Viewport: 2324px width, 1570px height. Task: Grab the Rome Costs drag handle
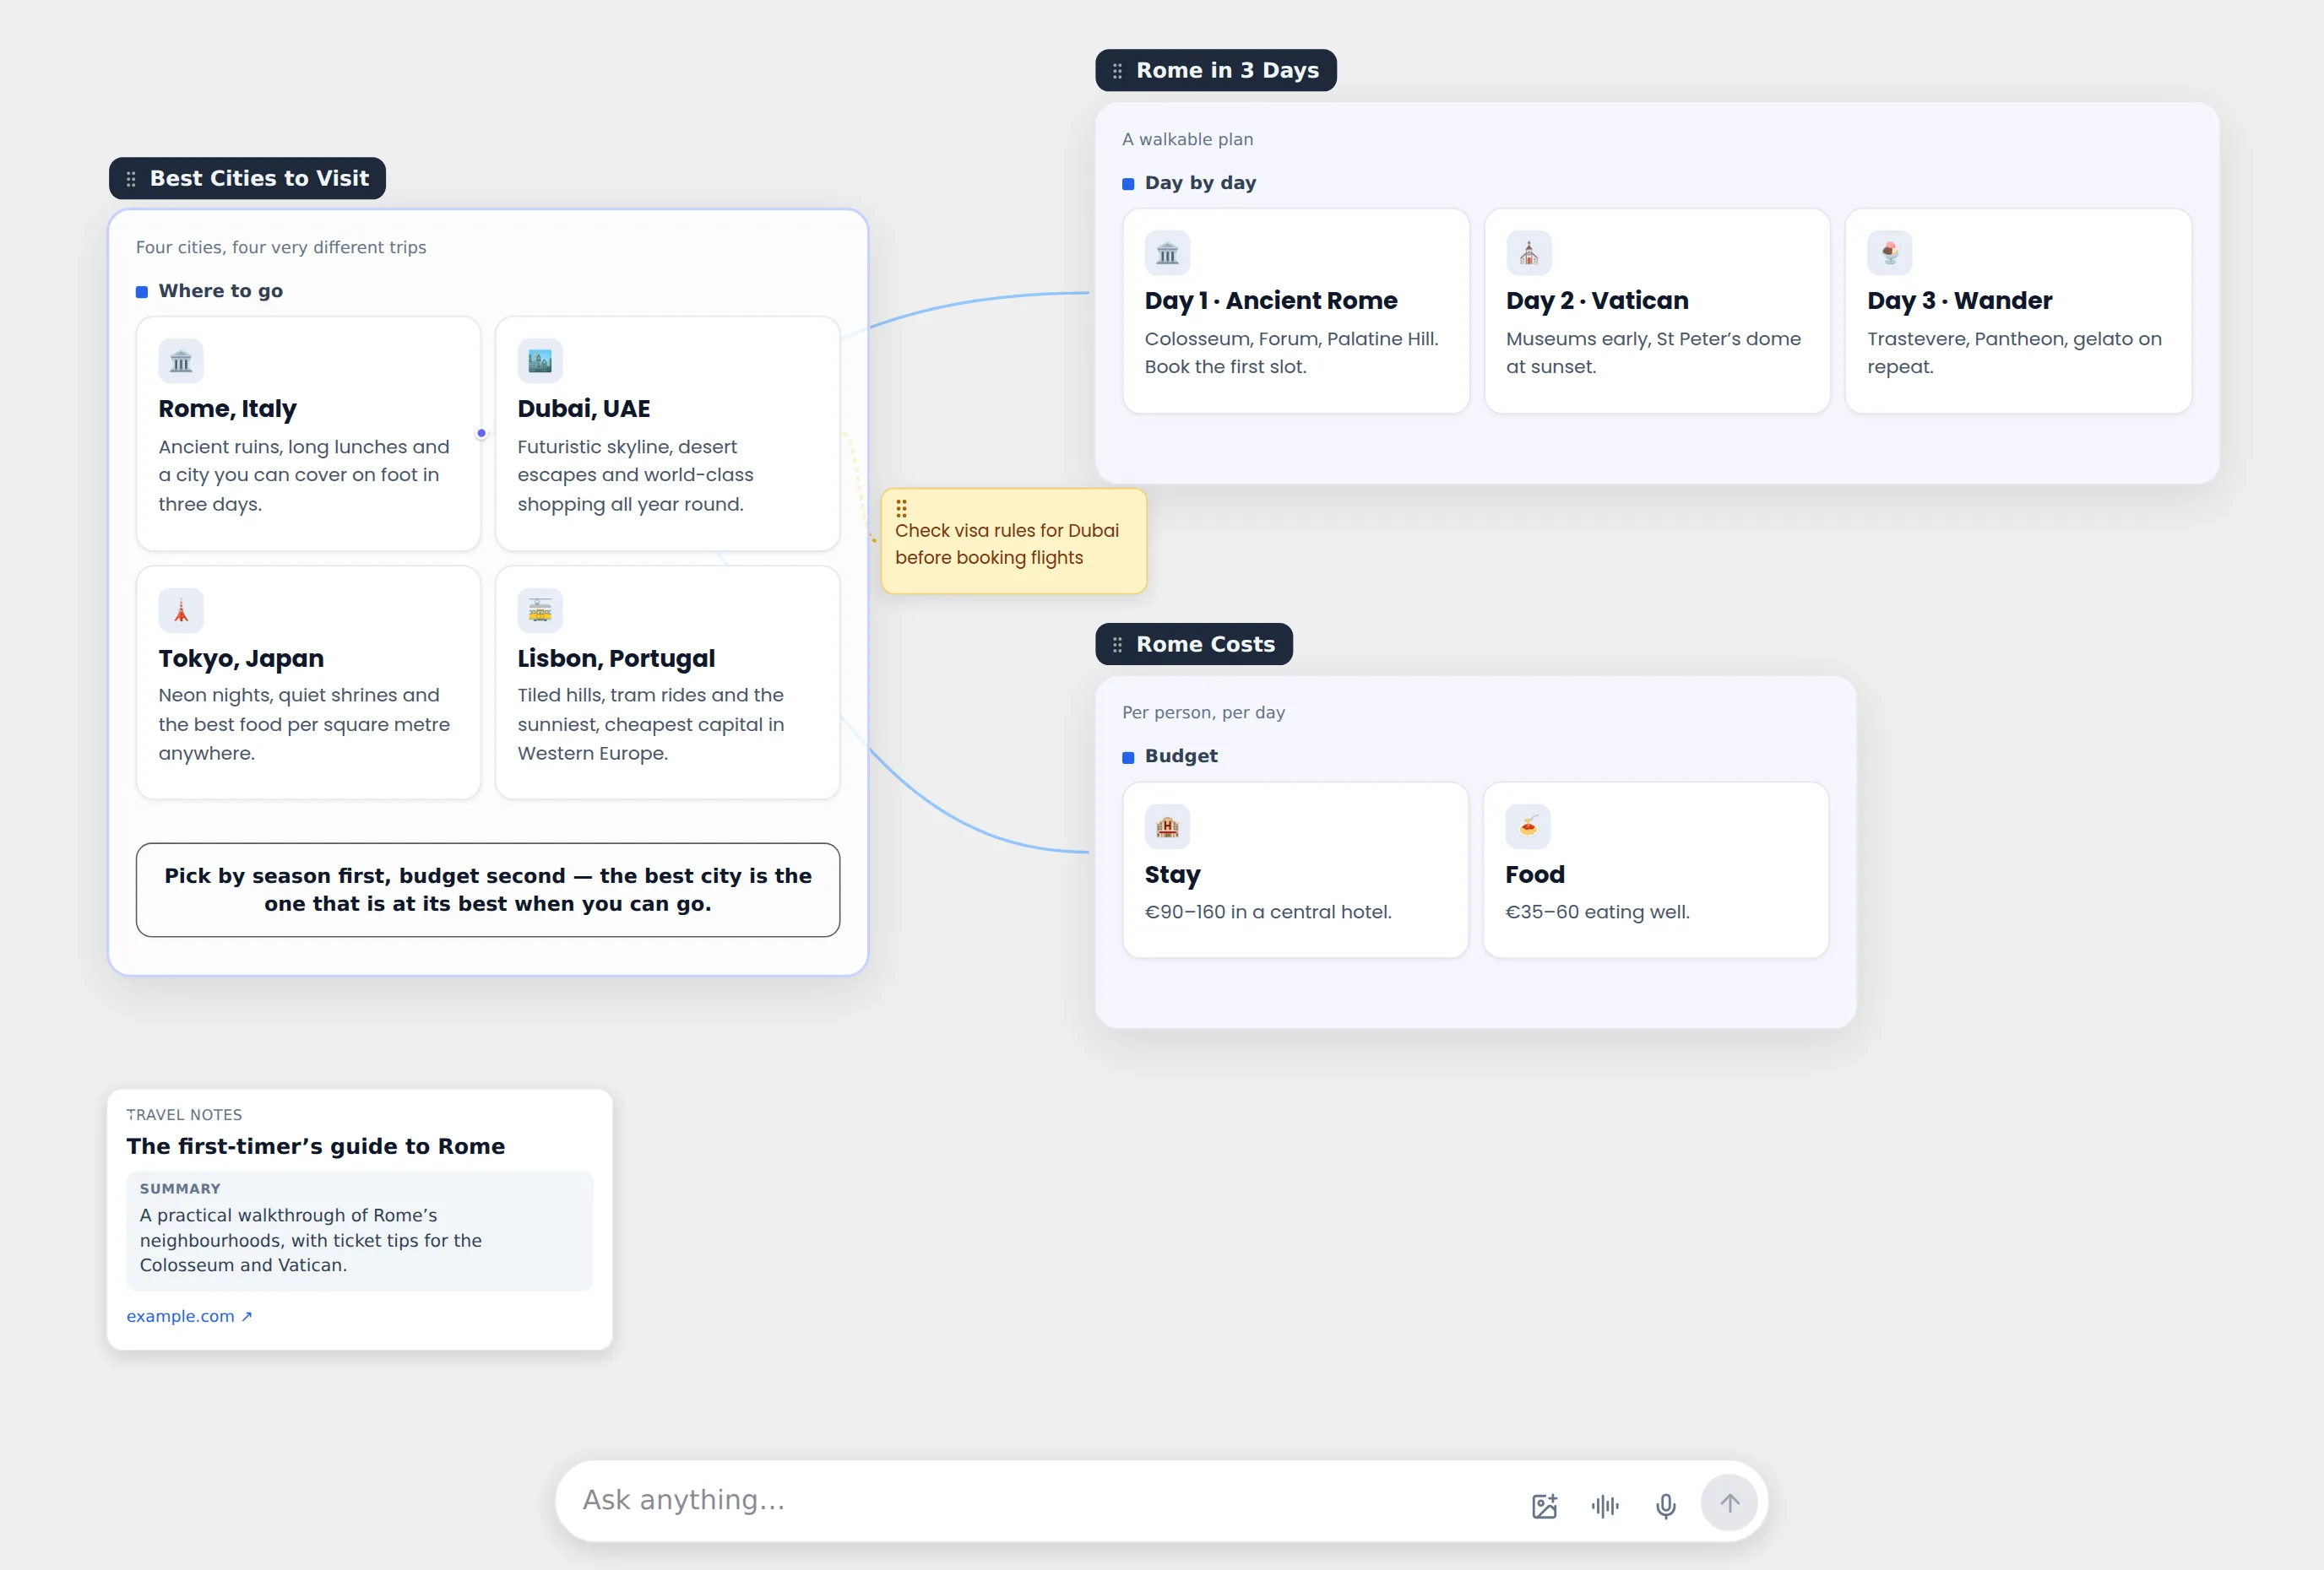1117,645
